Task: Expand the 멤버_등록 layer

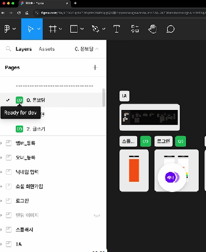Action: pyautogui.click(x=2, y=143)
